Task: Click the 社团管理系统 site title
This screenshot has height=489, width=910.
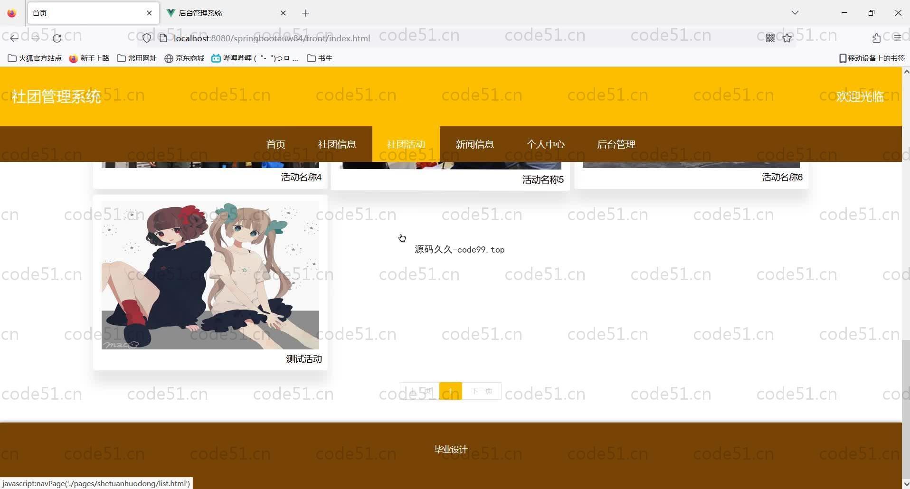Action: pyautogui.click(x=56, y=96)
